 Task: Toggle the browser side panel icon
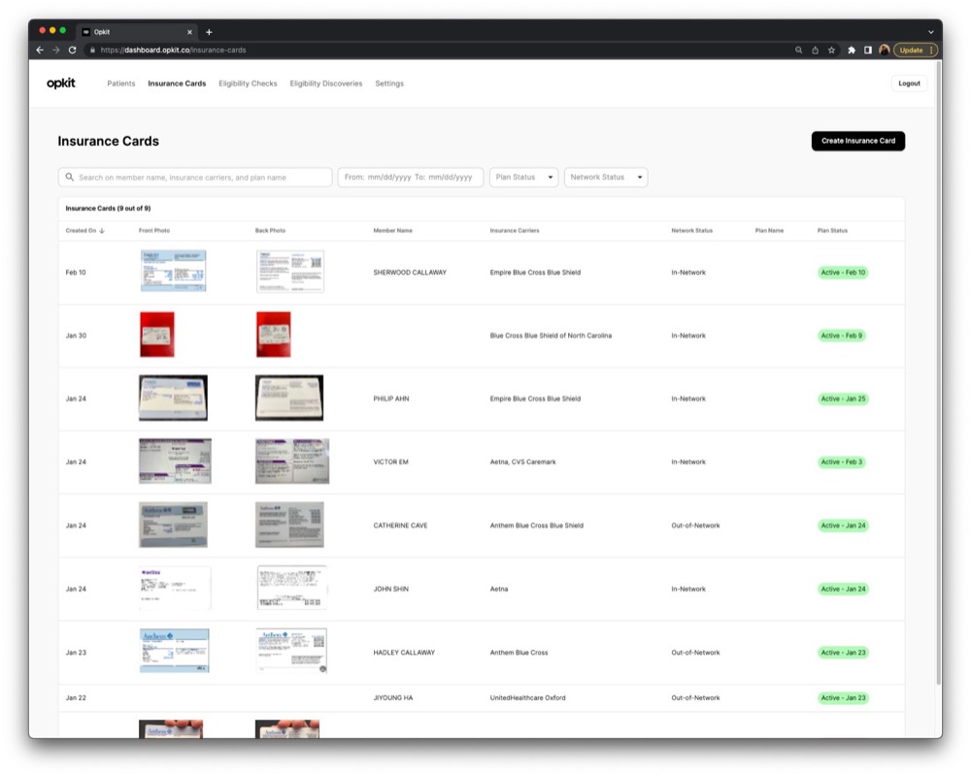pyautogui.click(x=868, y=51)
